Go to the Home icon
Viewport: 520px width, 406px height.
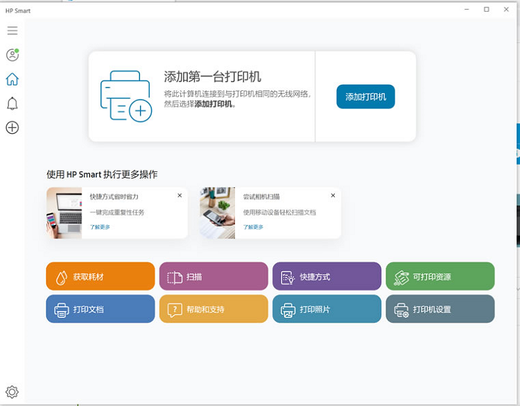[x=12, y=79]
